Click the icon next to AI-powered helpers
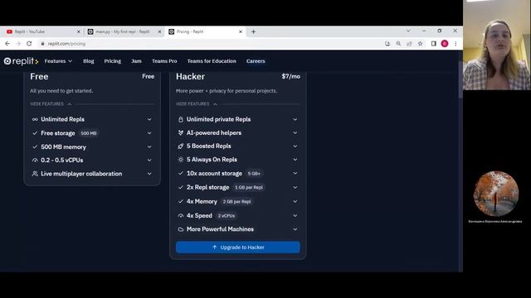This screenshot has width=531, height=298. tap(181, 132)
